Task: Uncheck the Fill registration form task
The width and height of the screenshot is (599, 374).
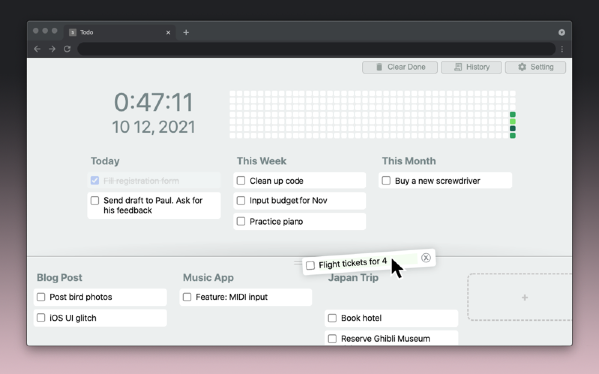Action: tap(95, 181)
